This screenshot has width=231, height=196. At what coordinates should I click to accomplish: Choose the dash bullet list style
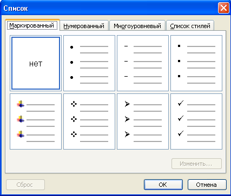(143, 63)
